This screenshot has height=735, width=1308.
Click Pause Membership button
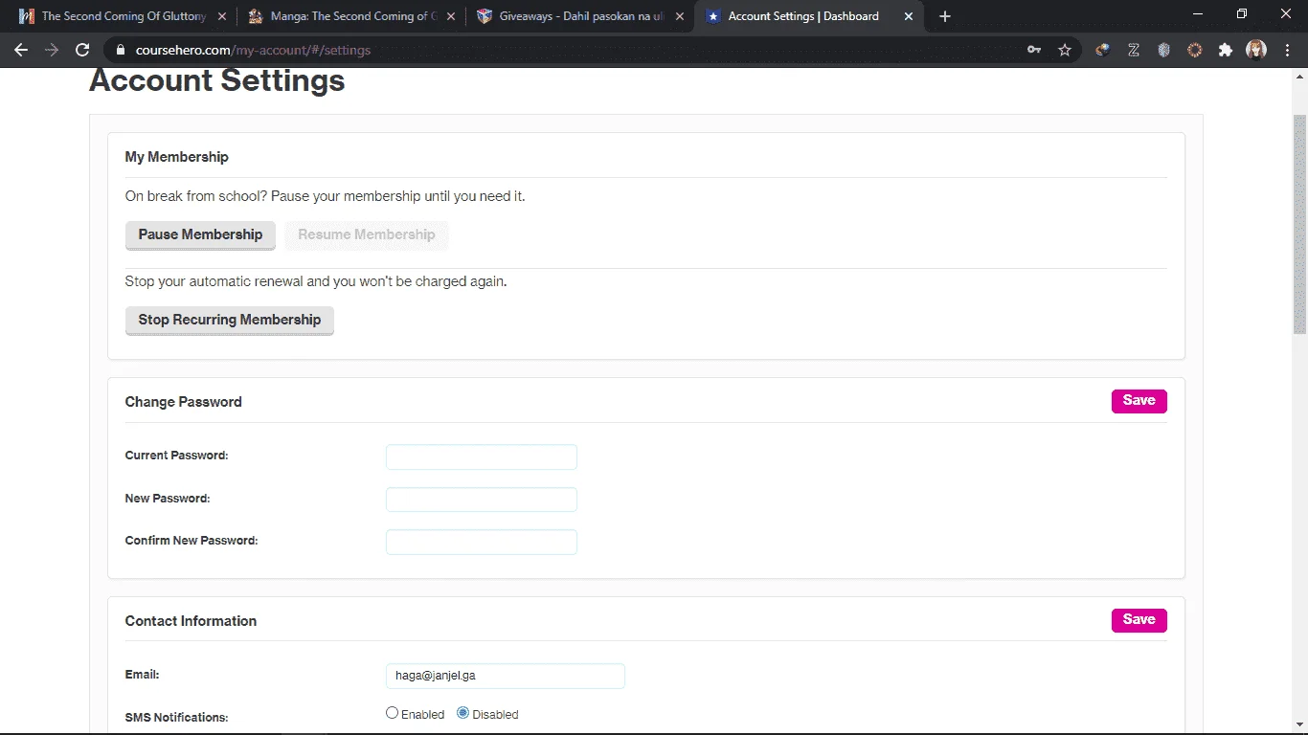200,235
